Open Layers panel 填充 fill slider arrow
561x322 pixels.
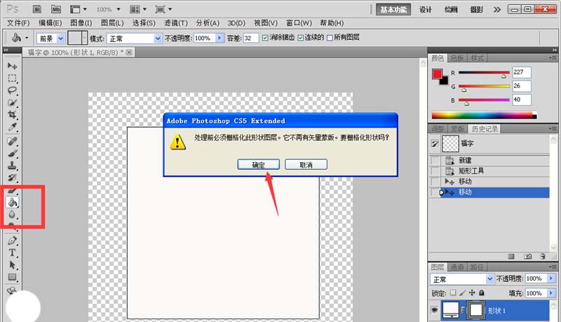(551, 293)
